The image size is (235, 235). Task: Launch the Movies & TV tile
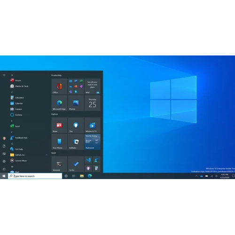point(93,125)
